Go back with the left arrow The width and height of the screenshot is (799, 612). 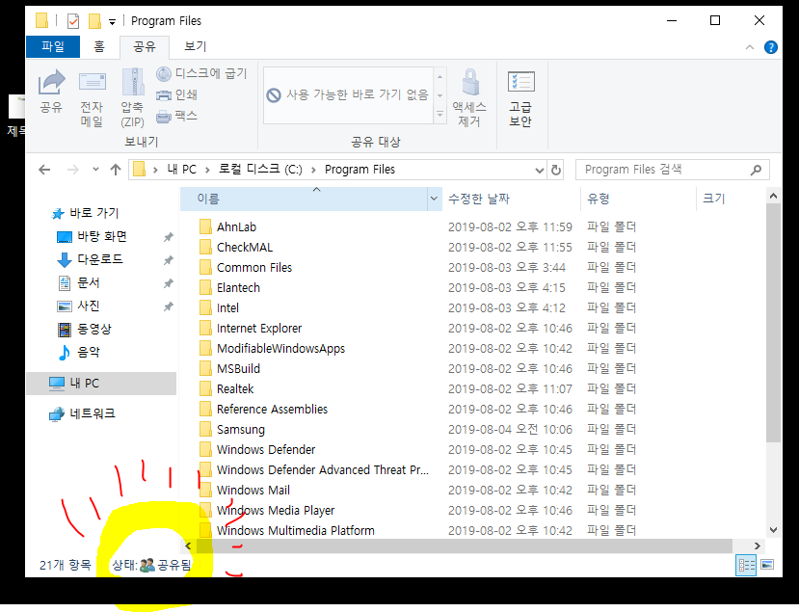[45, 170]
